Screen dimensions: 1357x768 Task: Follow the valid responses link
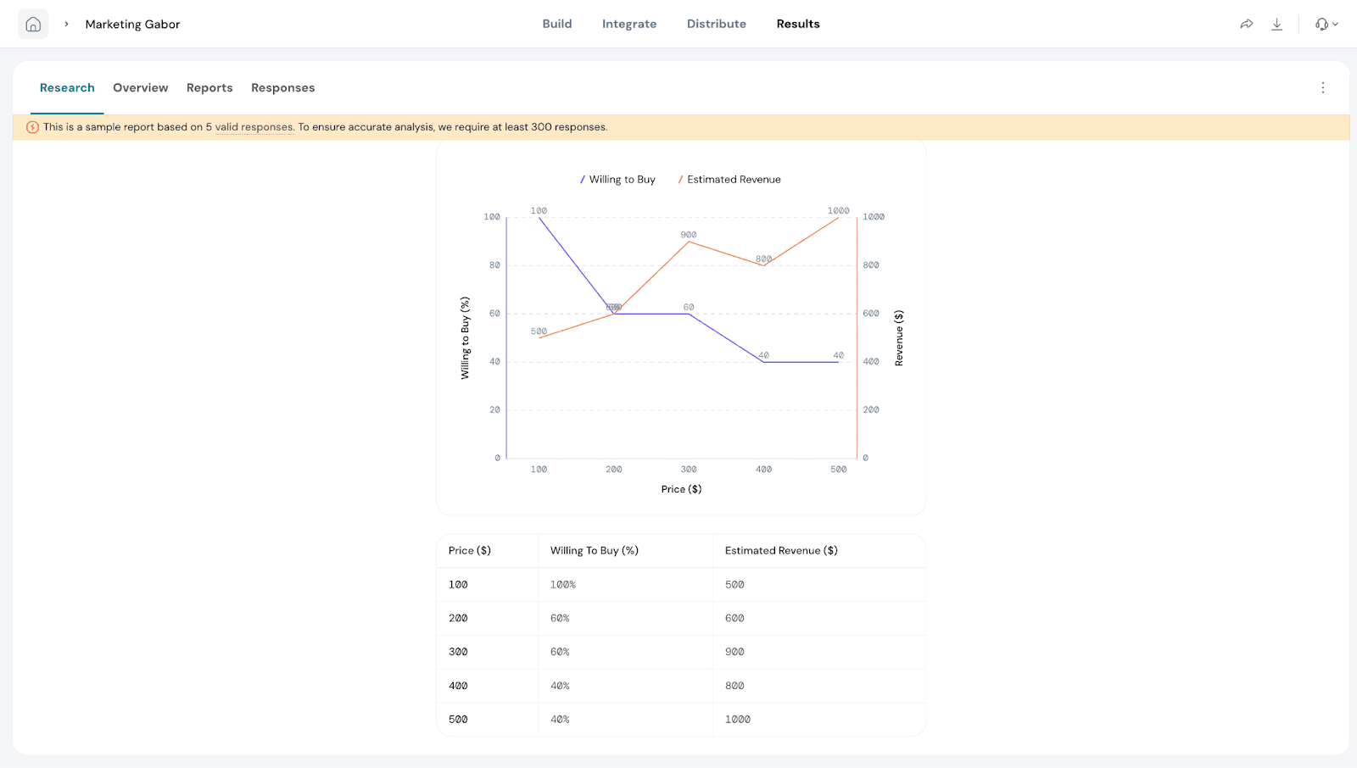(x=254, y=127)
